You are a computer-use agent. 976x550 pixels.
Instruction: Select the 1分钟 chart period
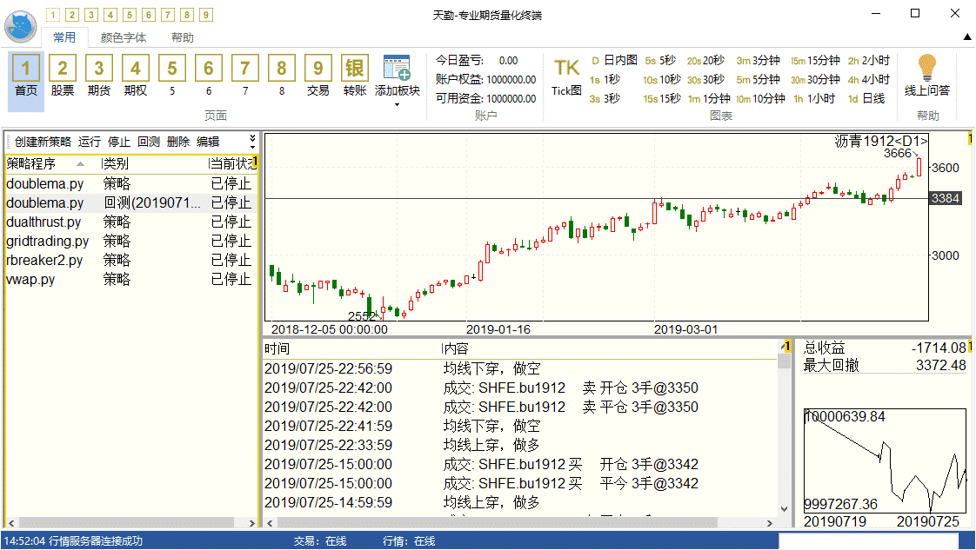tap(709, 99)
